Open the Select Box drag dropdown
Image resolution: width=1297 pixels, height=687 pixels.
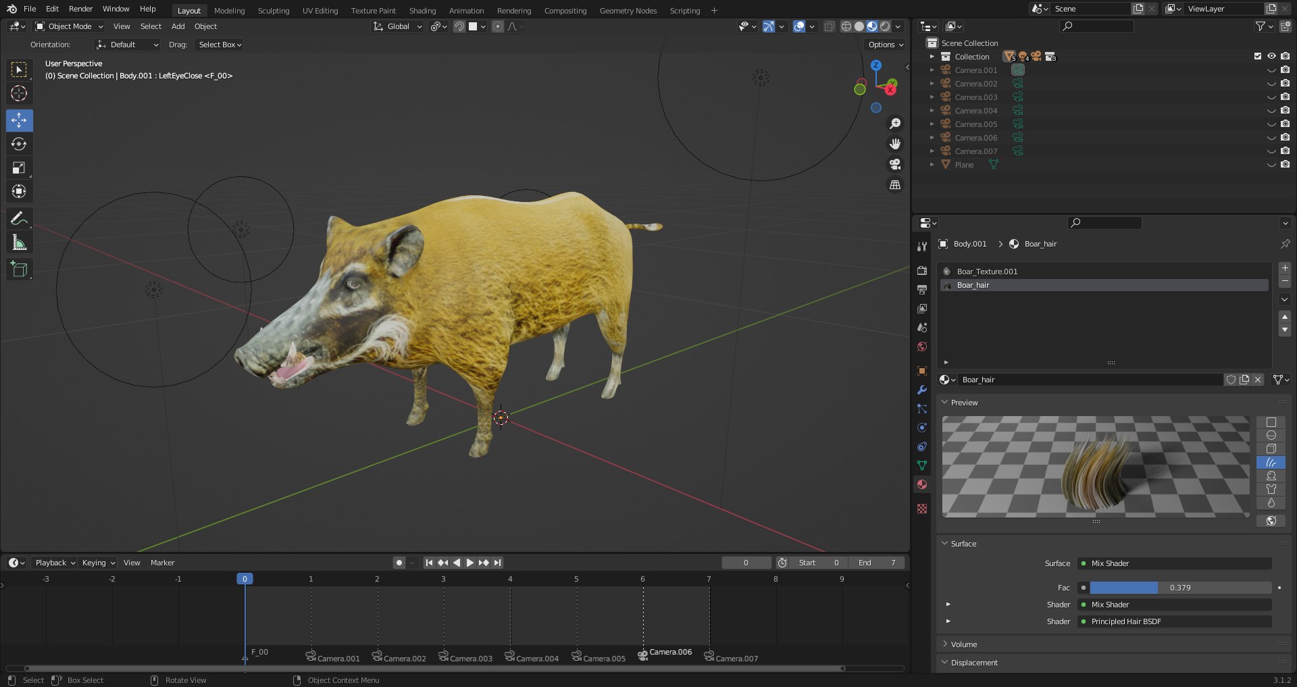coord(220,45)
